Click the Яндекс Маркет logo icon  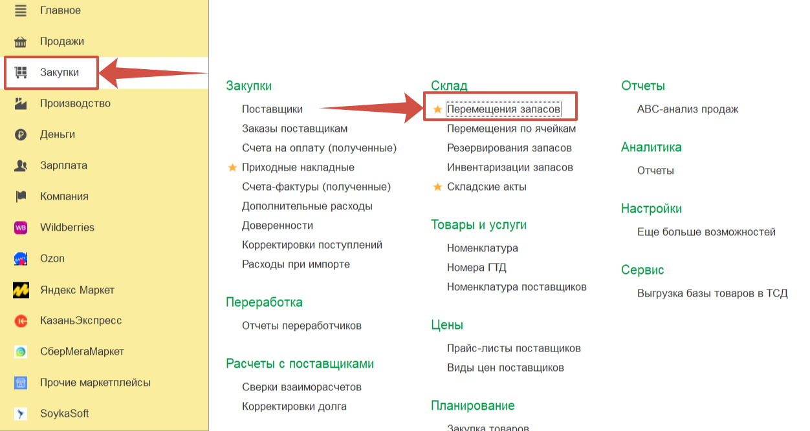(21, 290)
